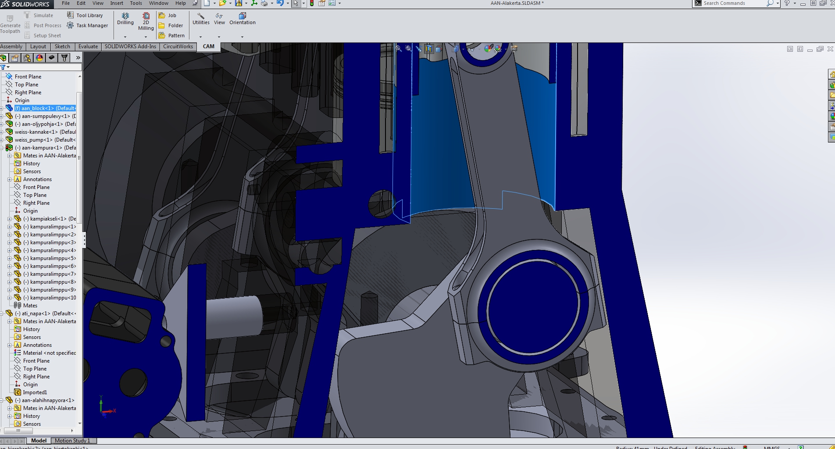This screenshot has width=835, height=449.
Task: Open the DisplayManager tab with color ball
Action: (39, 58)
